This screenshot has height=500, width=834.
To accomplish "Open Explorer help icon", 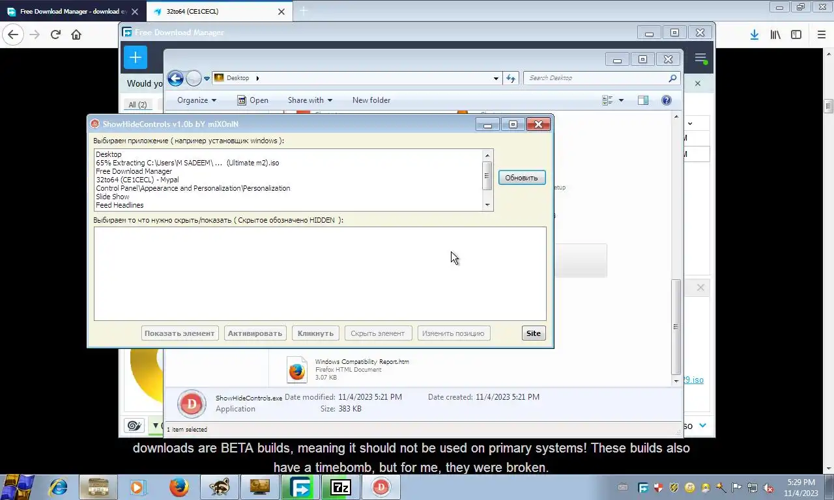I will coord(667,100).
